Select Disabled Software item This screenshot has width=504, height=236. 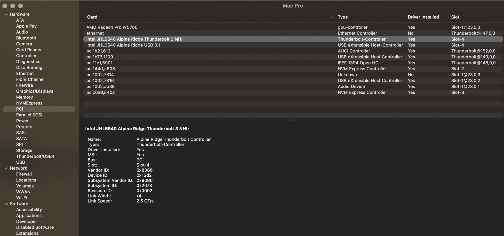coord(35,227)
